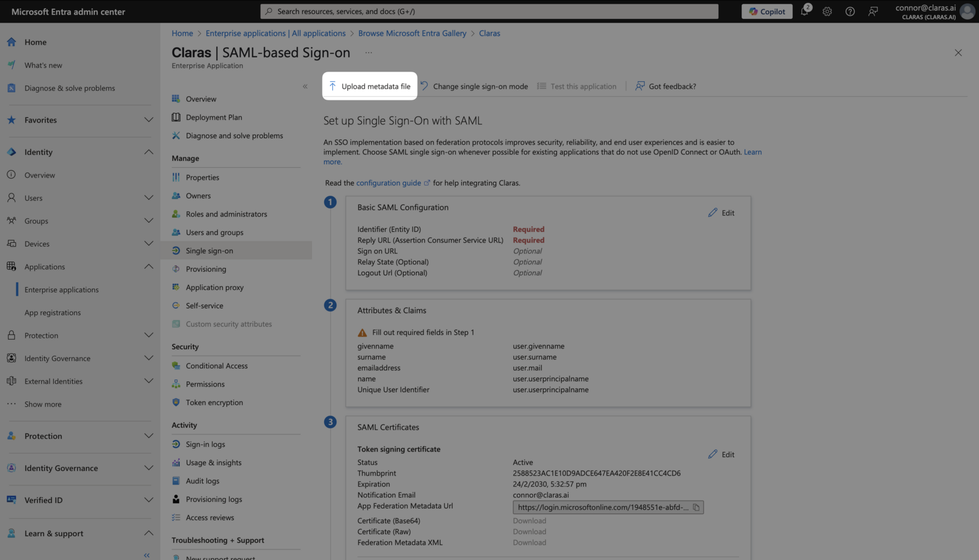Open Users and groups

pos(215,233)
